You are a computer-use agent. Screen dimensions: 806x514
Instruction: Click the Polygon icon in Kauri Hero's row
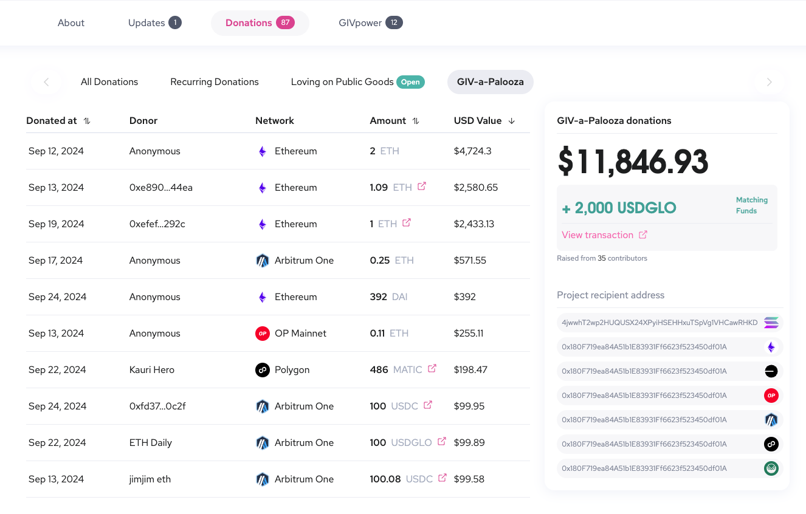click(263, 370)
